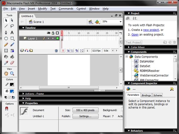Viewport: 179px width, 134px height.
Task: Pick the Paint Bucket tool
Action: point(12,57)
